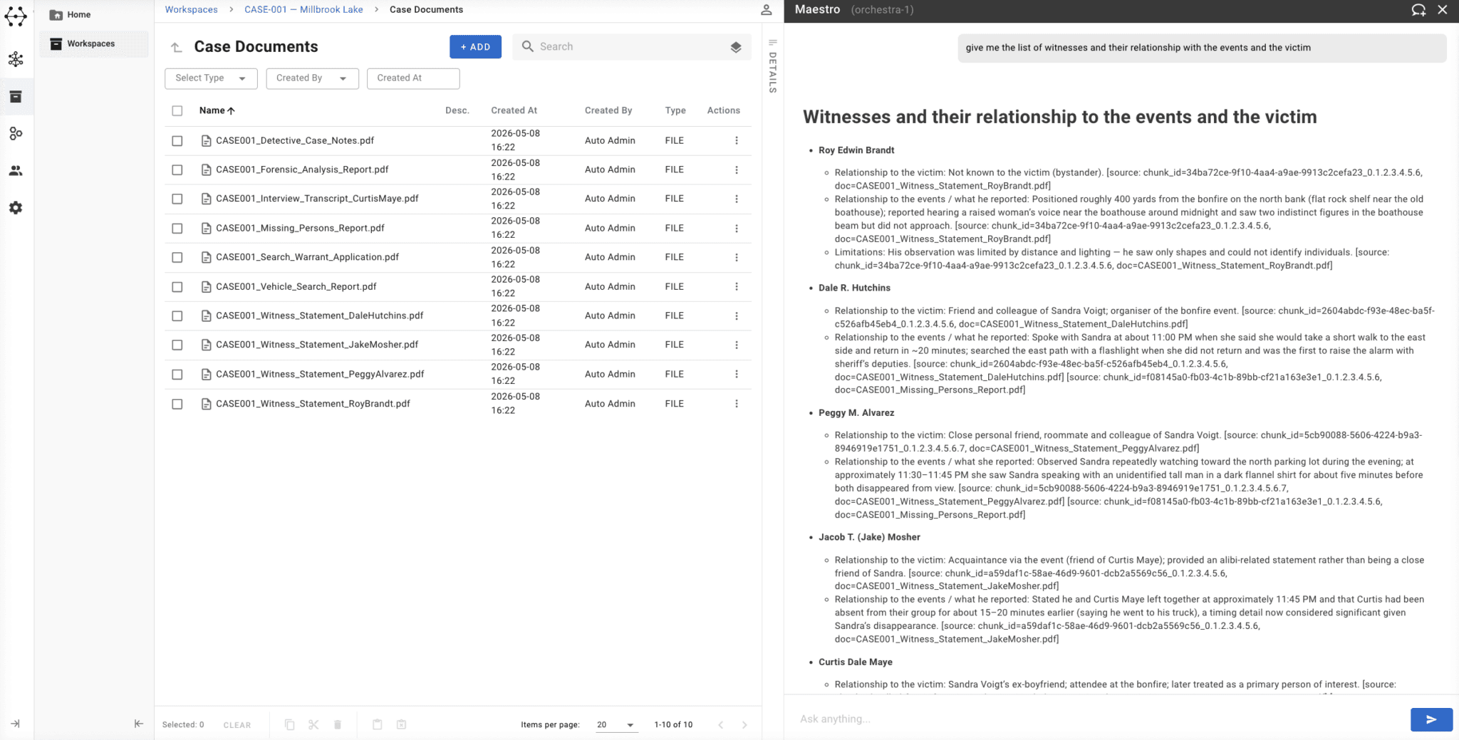Send the message in Maestro chat
The height and width of the screenshot is (740, 1459).
(1431, 719)
